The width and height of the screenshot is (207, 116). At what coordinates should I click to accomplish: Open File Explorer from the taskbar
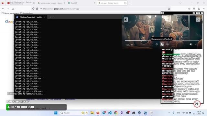point(92,113)
